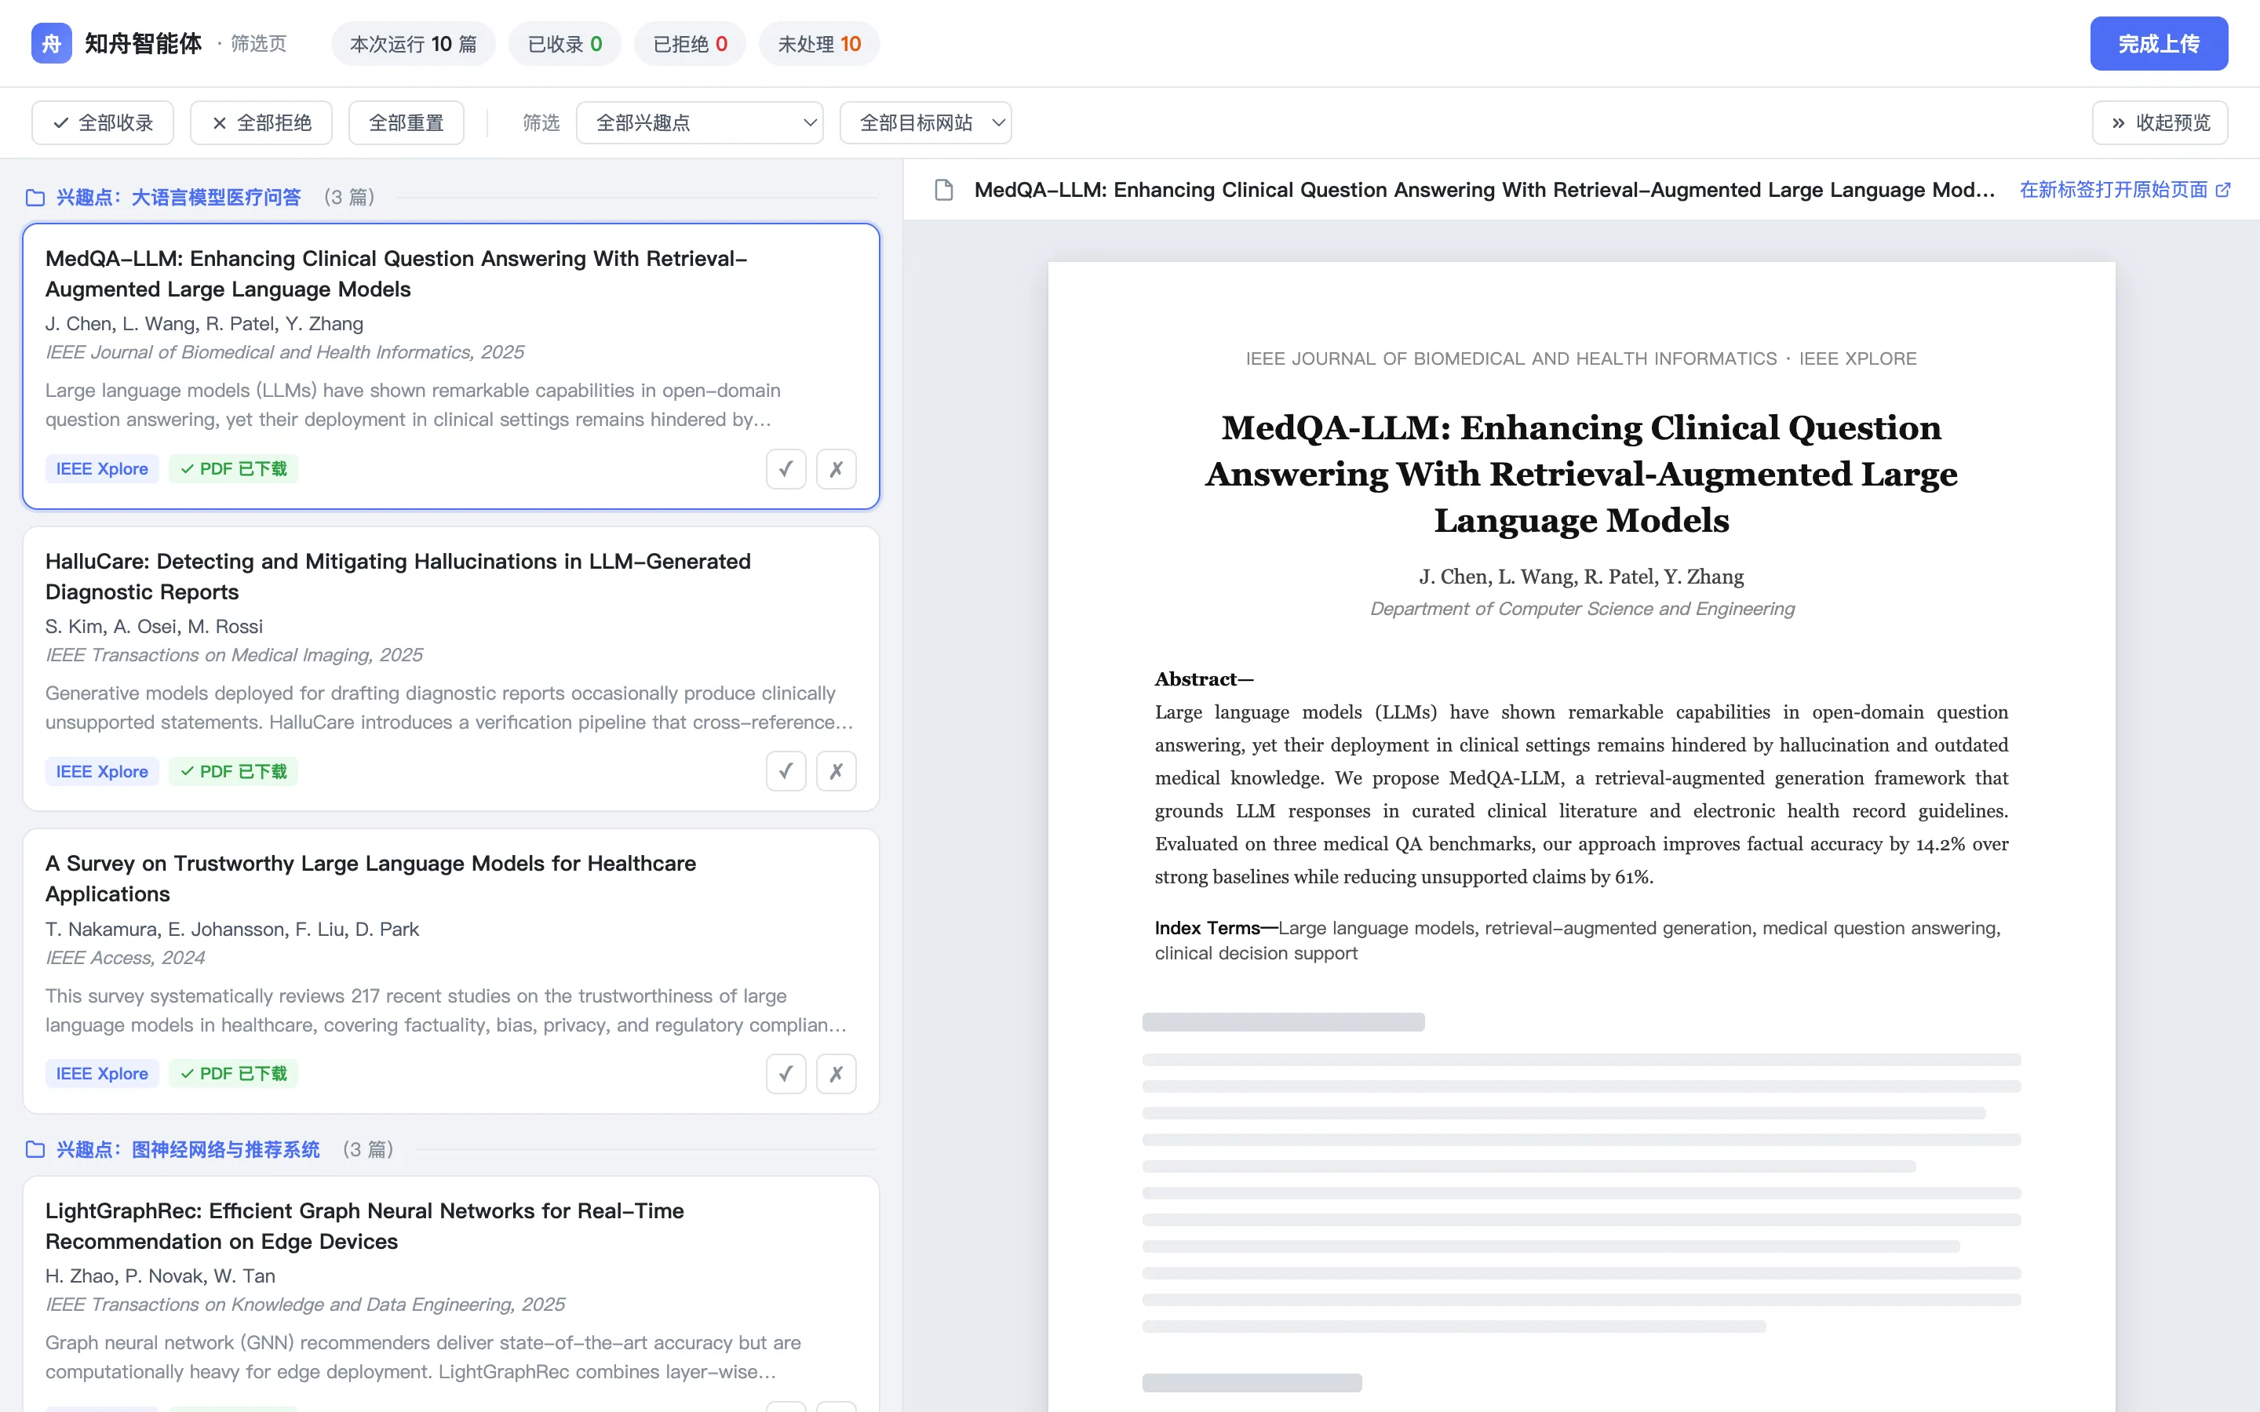Accept the HalluCare paper with checkmark
Screen dimensions: 2260x1412
(x=786, y=771)
